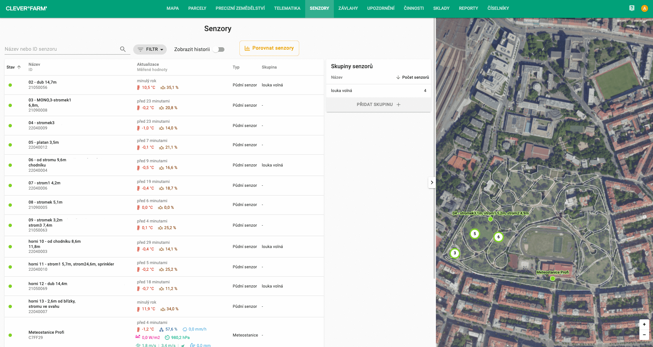Image resolution: width=653 pixels, height=347 pixels.
Task: Select map marker numbered 3
Action: click(454, 253)
